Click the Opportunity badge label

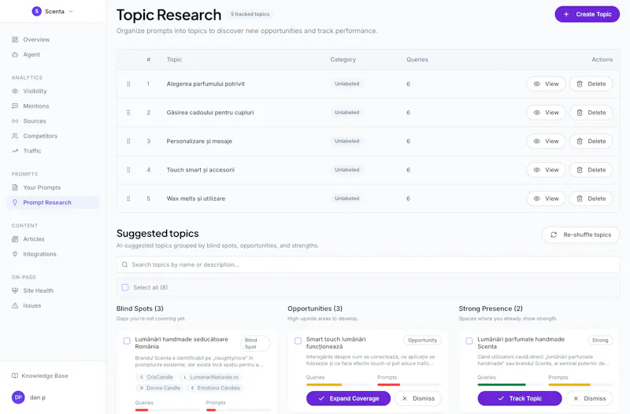coord(422,340)
